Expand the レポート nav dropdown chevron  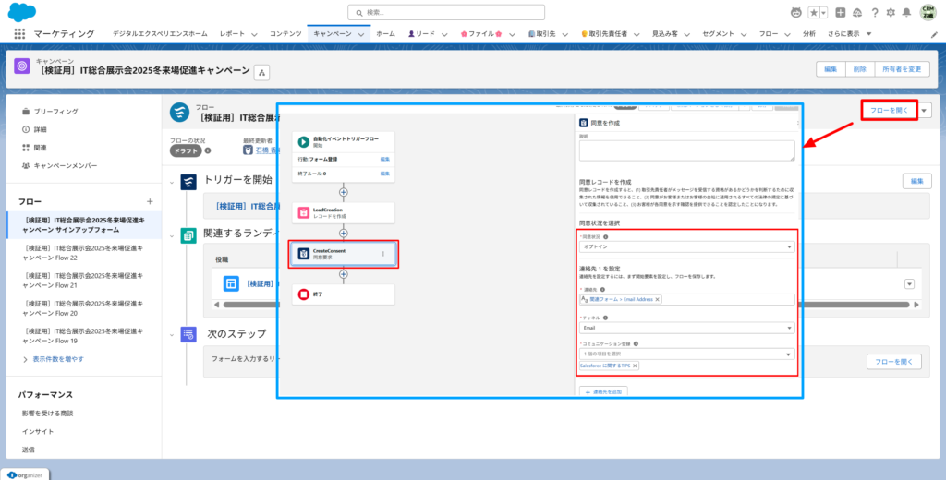pos(255,34)
